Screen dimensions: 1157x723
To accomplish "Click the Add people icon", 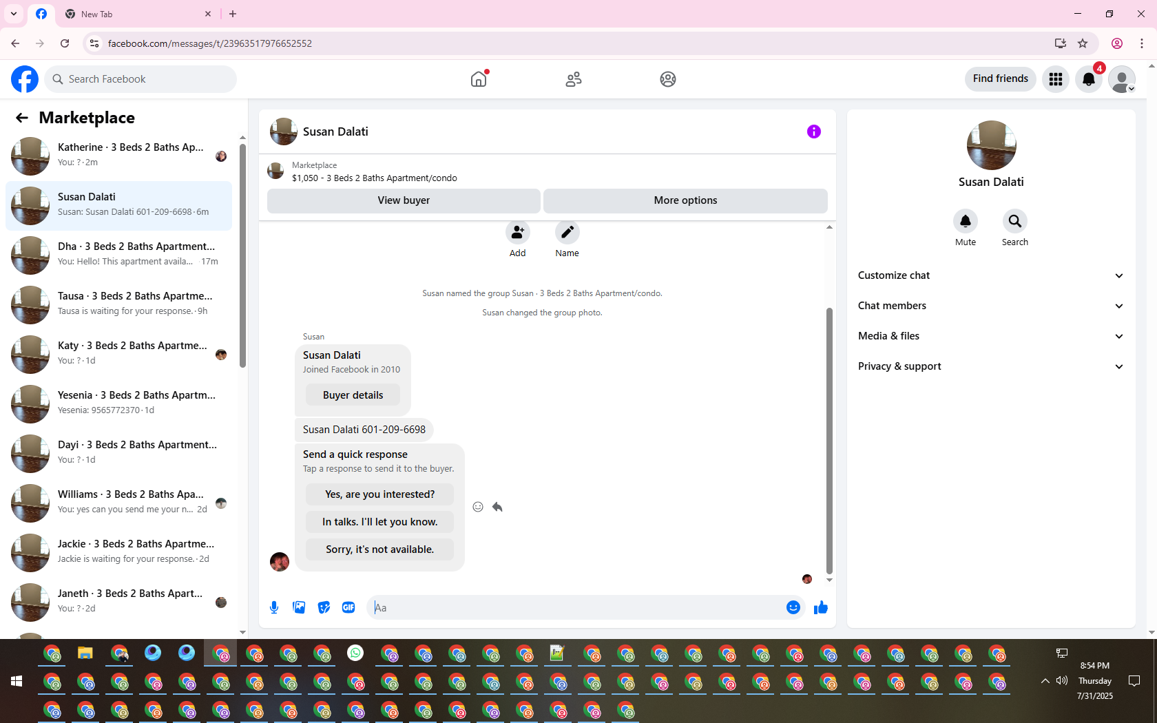I will pyautogui.click(x=518, y=233).
